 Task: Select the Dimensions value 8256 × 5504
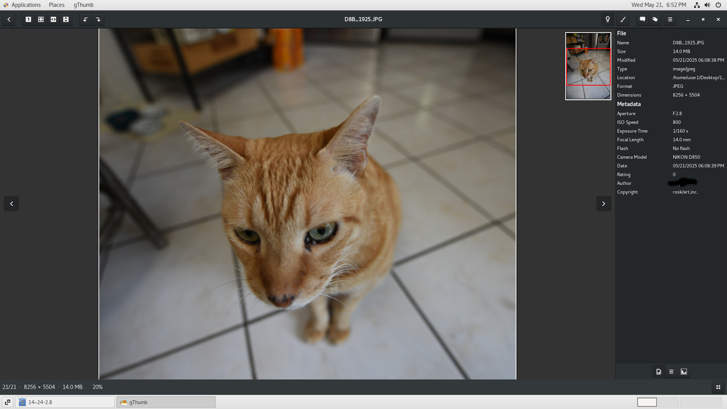(x=686, y=95)
